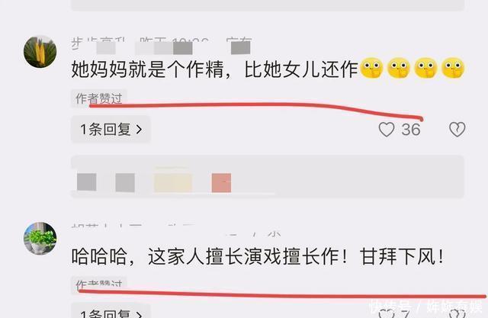Viewport: 488px width, 318px height.
Task: Open the green plant avatar profile
Action: coord(40,239)
